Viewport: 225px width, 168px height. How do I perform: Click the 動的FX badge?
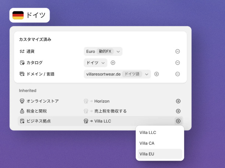[105, 51]
